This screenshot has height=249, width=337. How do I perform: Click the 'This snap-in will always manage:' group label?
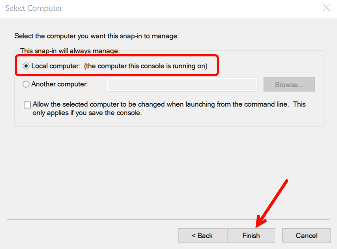coord(70,51)
